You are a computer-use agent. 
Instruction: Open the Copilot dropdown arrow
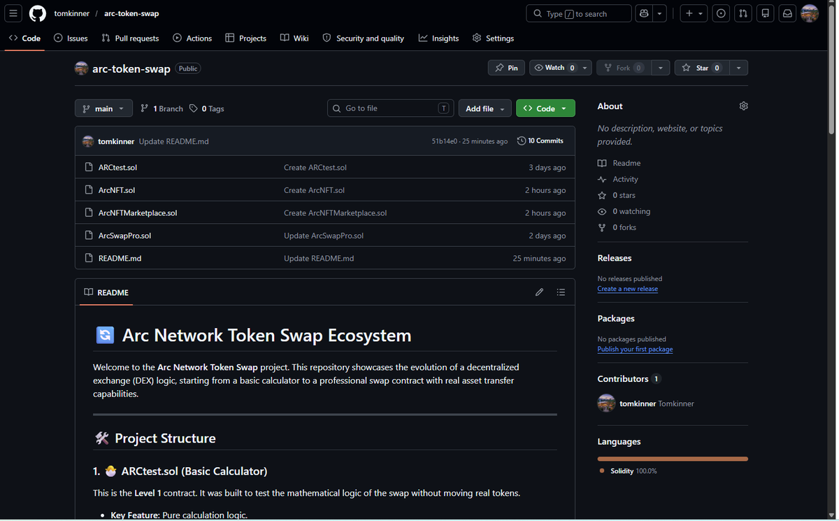(x=660, y=13)
